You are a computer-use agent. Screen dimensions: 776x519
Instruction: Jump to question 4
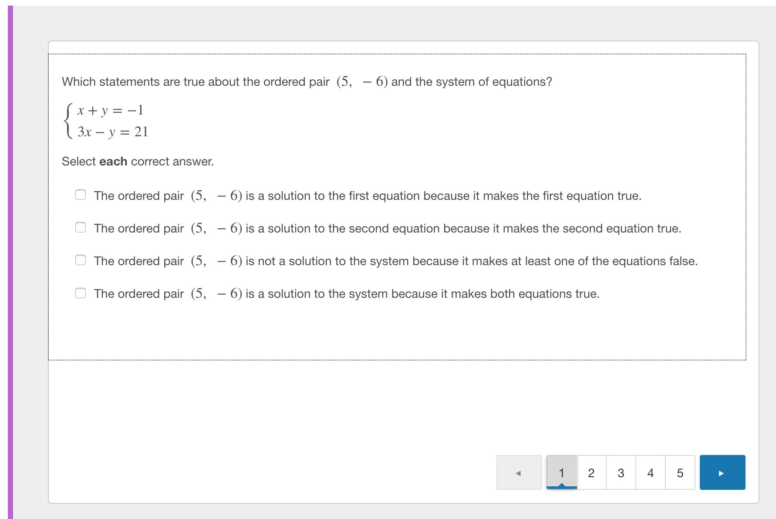pyautogui.click(x=651, y=472)
